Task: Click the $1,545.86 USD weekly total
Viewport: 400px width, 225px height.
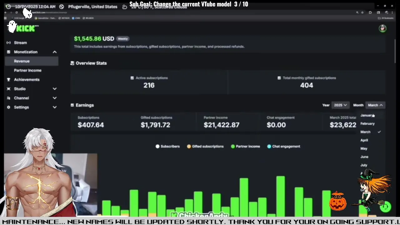Action: [94, 39]
